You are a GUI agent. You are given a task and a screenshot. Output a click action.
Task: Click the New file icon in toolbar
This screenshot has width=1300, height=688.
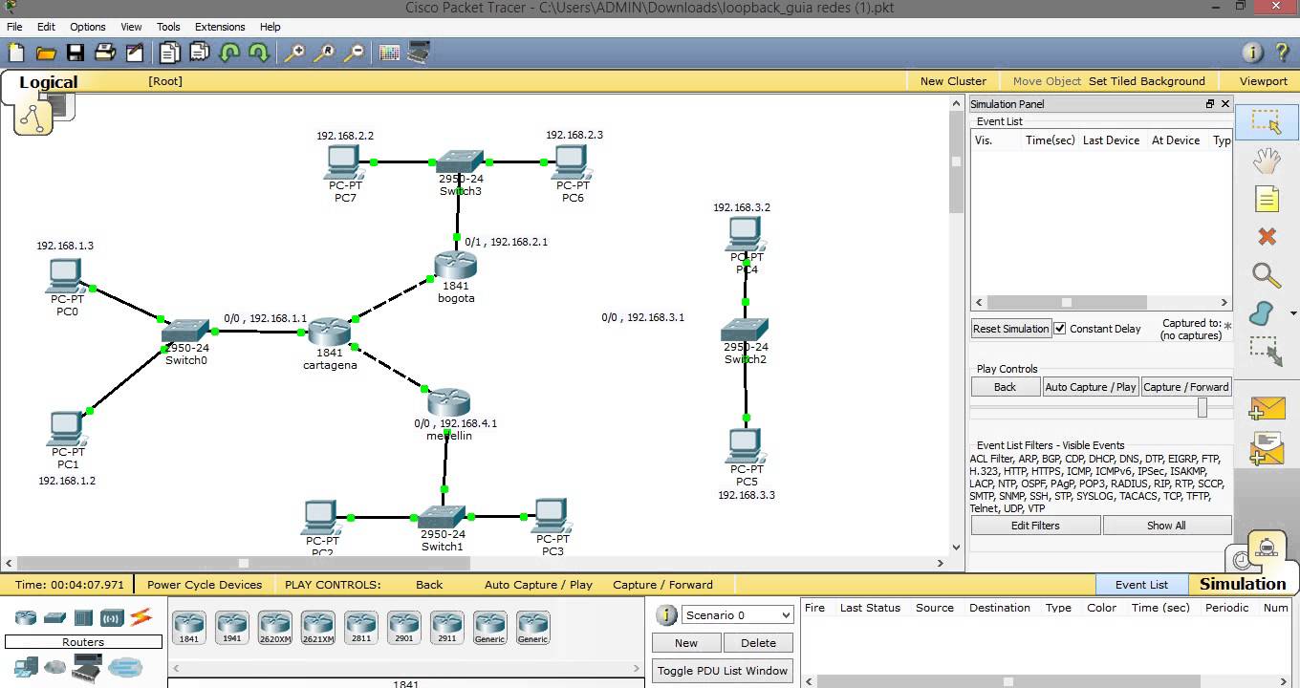point(16,53)
